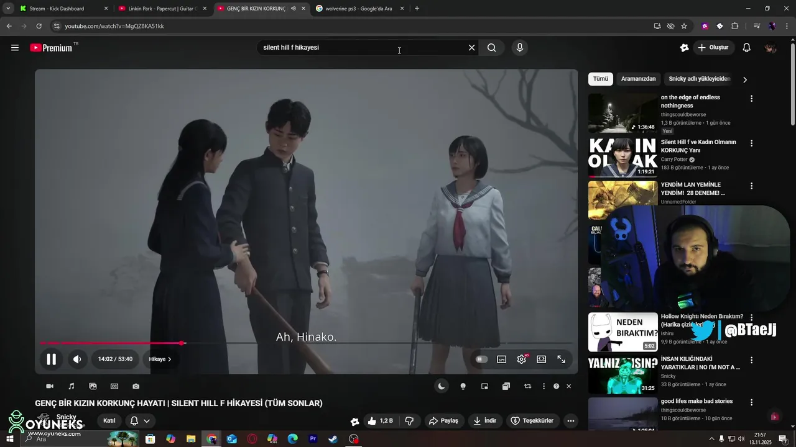796x447 pixels.
Task: Open a new browser tab
Action: click(x=417, y=9)
